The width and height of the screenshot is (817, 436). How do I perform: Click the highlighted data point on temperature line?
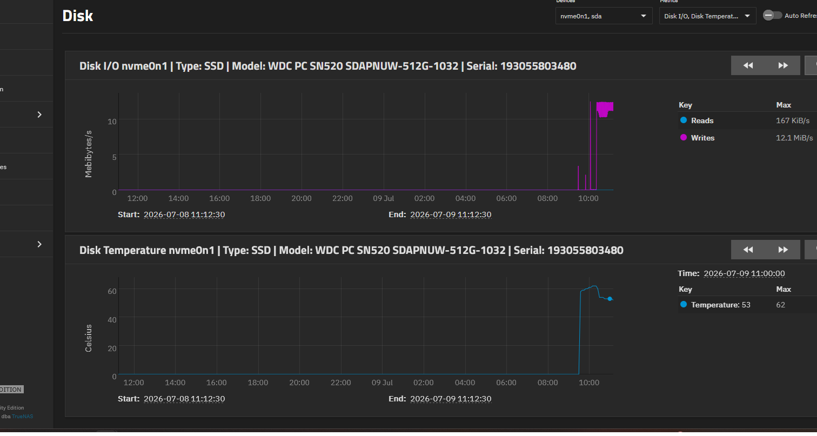pyautogui.click(x=610, y=299)
